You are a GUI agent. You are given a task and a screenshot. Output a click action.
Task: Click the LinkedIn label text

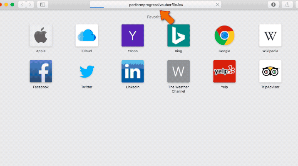tap(133, 87)
